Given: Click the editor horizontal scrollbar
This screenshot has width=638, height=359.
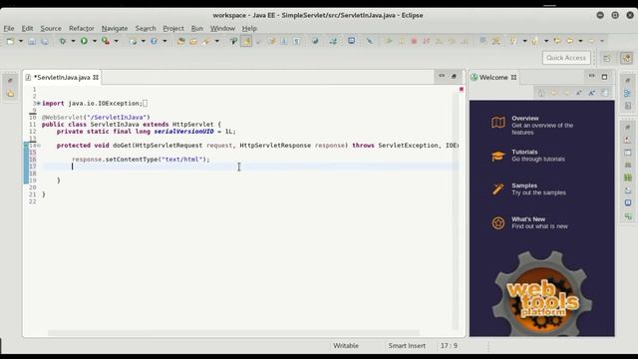Looking at the screenshot, I should [233, 333].
